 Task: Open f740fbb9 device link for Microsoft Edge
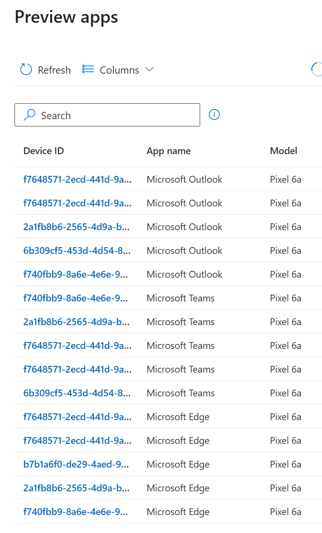[x=75, y=512]
